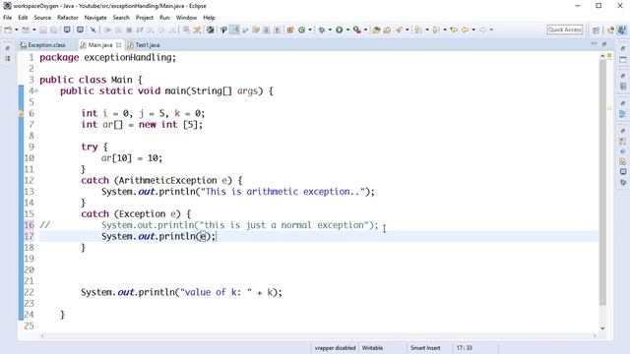This screenshot has width=630, height=354.
Task: Open the Debug dropdown arrow
Action: tap(330, 29)
